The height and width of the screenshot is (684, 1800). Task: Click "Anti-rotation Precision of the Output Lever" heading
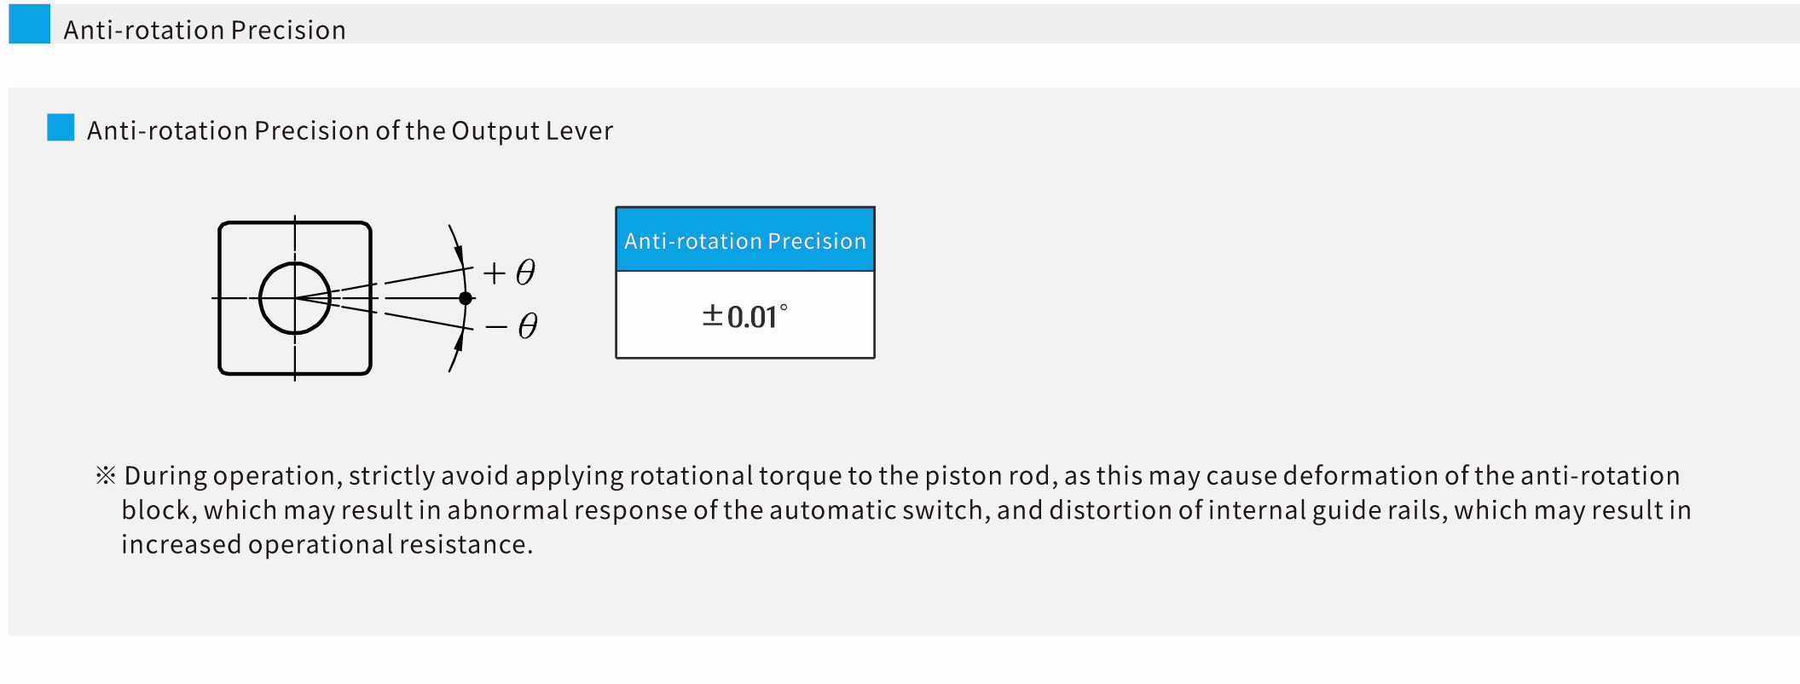point(350,131)
